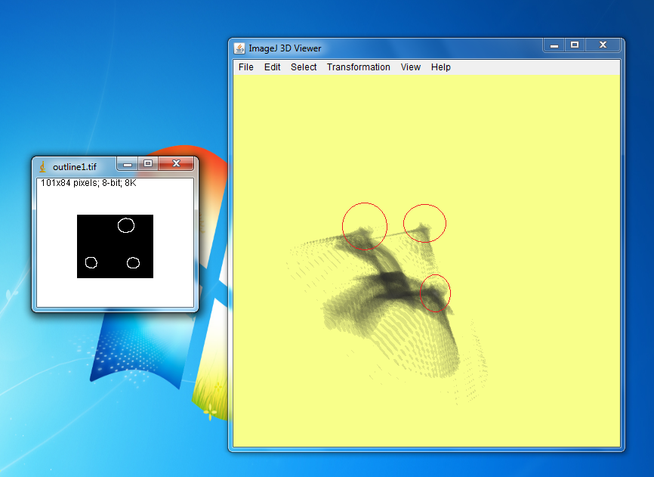
Task: Maximize the ImageJ 3D Viewer window
Action: coord(575,45)
